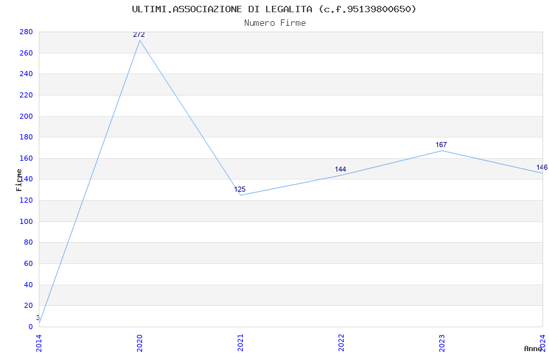
Task: Click the 100 y-axis tick label
Action: [26, 222]
